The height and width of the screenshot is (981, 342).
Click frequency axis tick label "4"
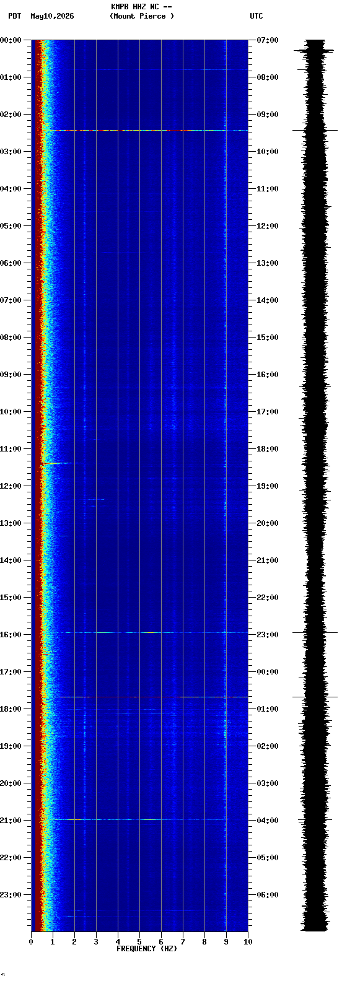[x=118, y=942]
